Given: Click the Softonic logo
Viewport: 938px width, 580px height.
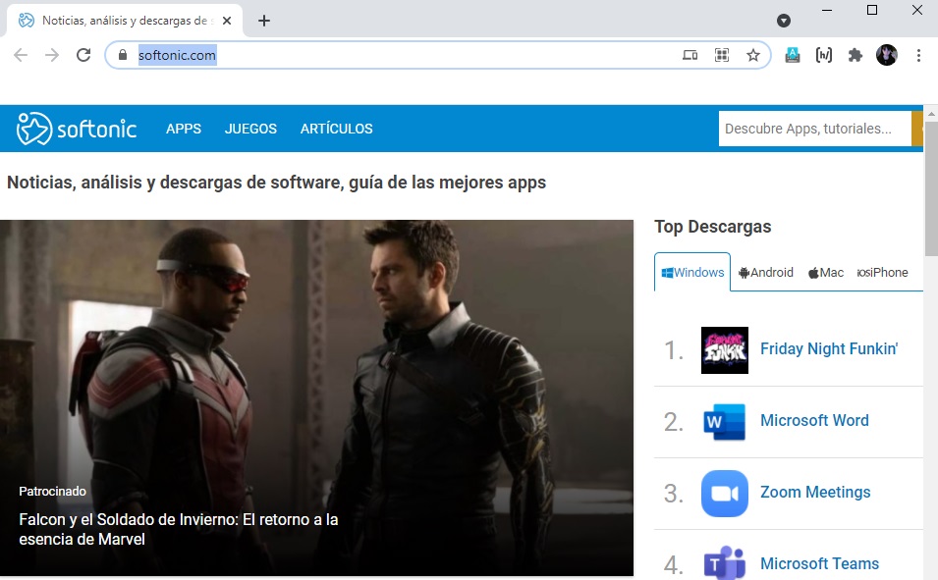Looking at the screenshot, I should pos(77,128).
